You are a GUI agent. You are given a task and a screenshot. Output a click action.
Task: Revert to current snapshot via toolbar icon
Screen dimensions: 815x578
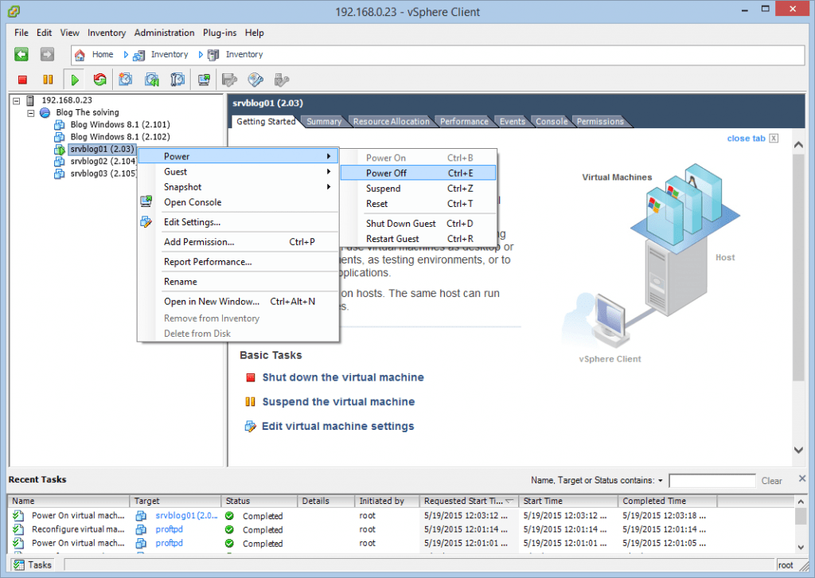(x=151, y=79)
